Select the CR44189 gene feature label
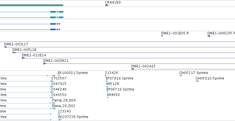 [113, 2]
